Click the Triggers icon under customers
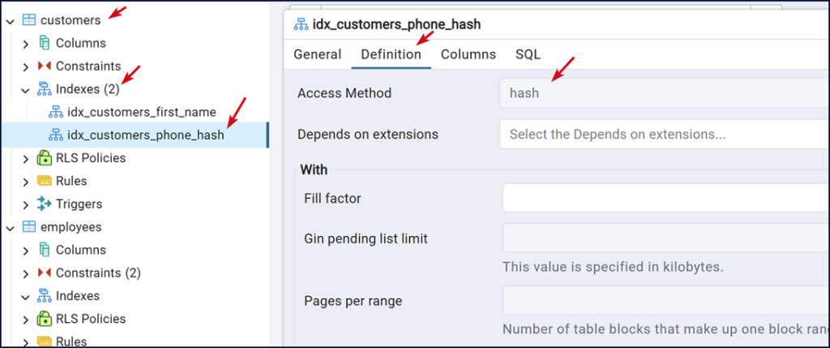This screenshot has height=348, width=830. 45,204
